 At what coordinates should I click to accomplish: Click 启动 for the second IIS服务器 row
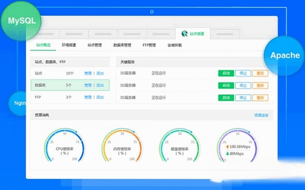coord(226,86)
